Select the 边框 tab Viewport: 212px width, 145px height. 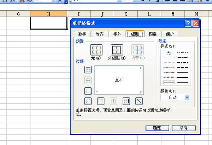(135, 34)
